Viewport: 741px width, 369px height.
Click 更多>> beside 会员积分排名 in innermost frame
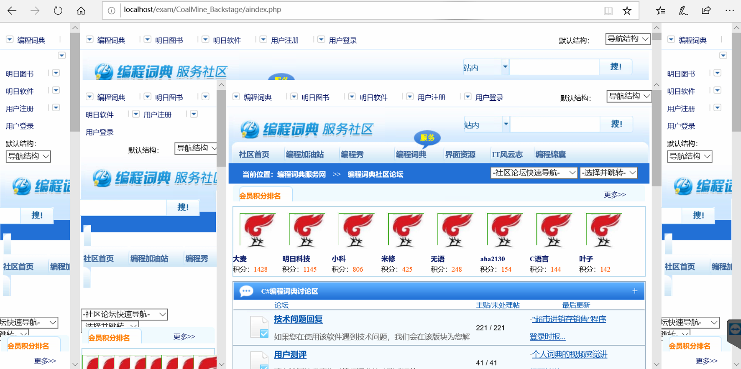tap(615, 195)
